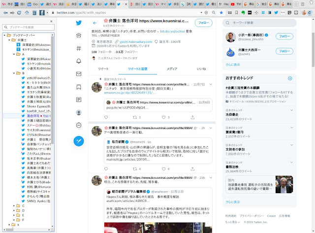Screen dimensions: 315x233
Task: Focus ブックマークを検索 search box
Action: click(29, 27)
